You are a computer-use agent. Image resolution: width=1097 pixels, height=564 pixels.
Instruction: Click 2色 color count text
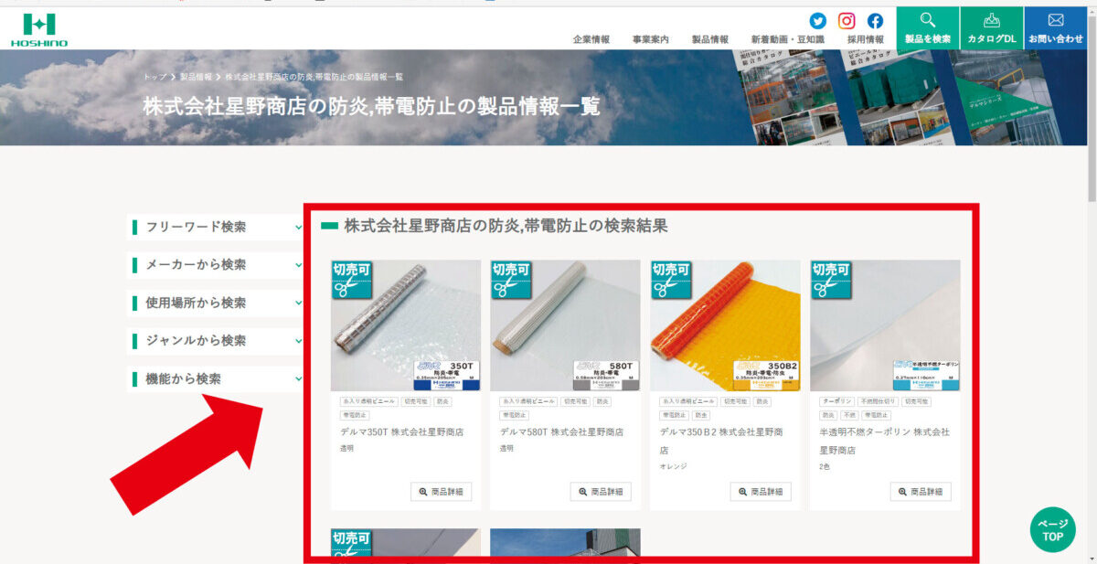[825, 466]
